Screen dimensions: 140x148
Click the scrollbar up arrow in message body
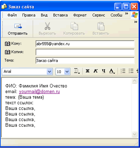click(x=134, y=81)
